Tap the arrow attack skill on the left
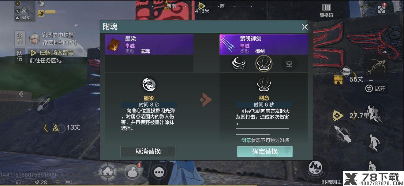404x186 pixels. 43,105
